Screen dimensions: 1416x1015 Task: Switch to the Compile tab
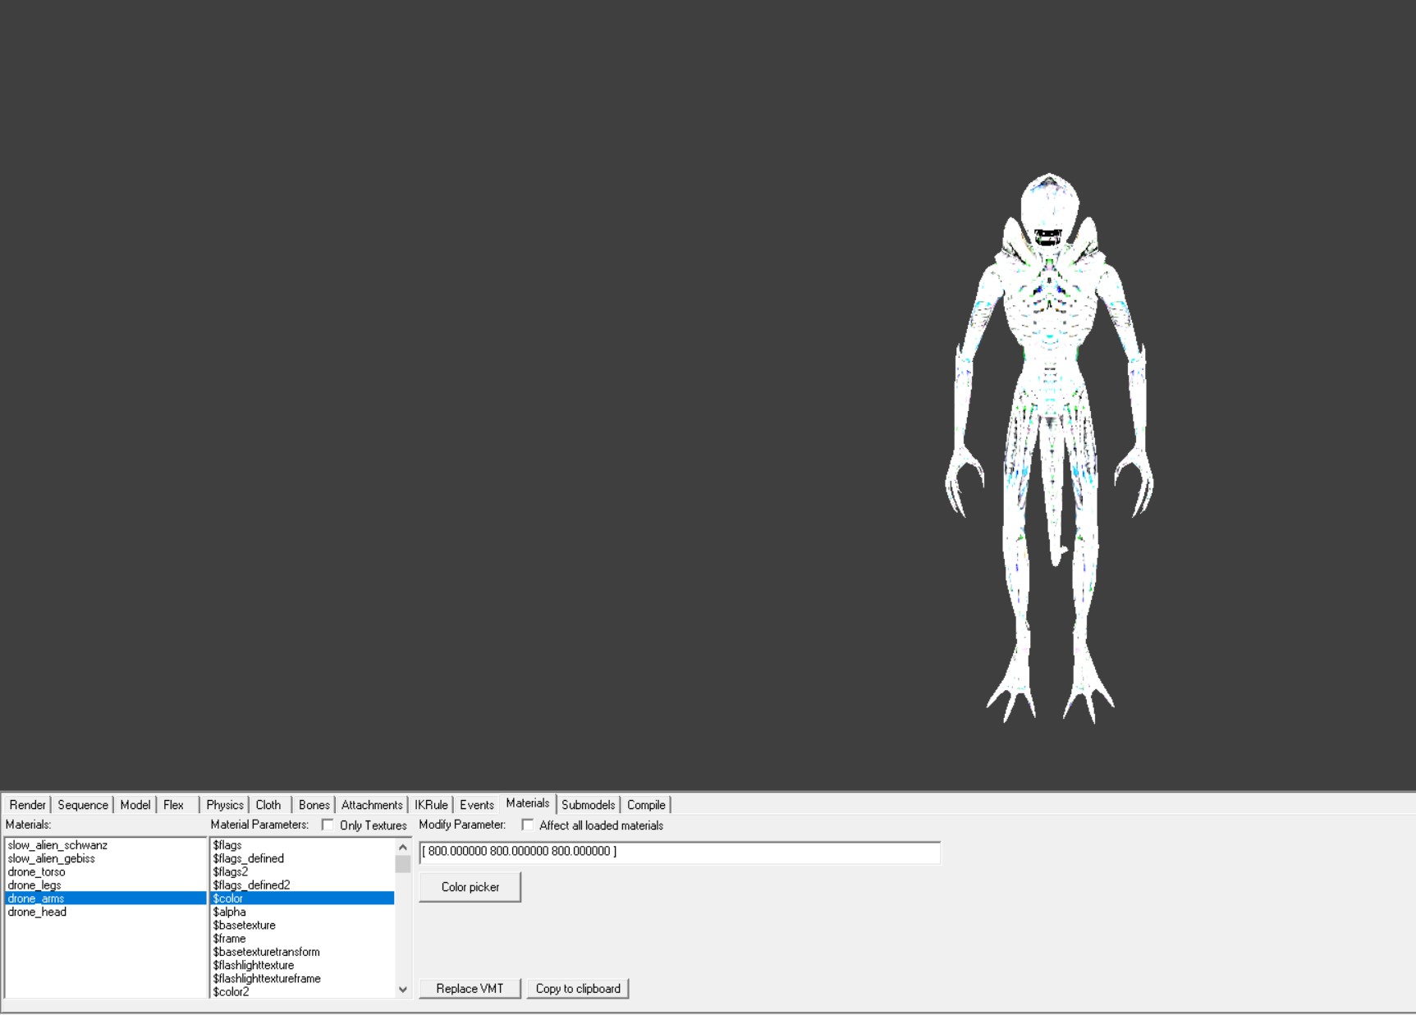tap(646, 805)
